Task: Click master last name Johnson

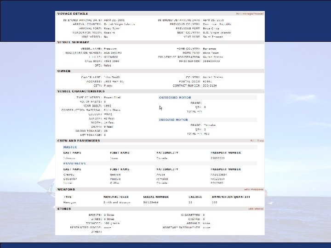Action: tap(69, 158)
